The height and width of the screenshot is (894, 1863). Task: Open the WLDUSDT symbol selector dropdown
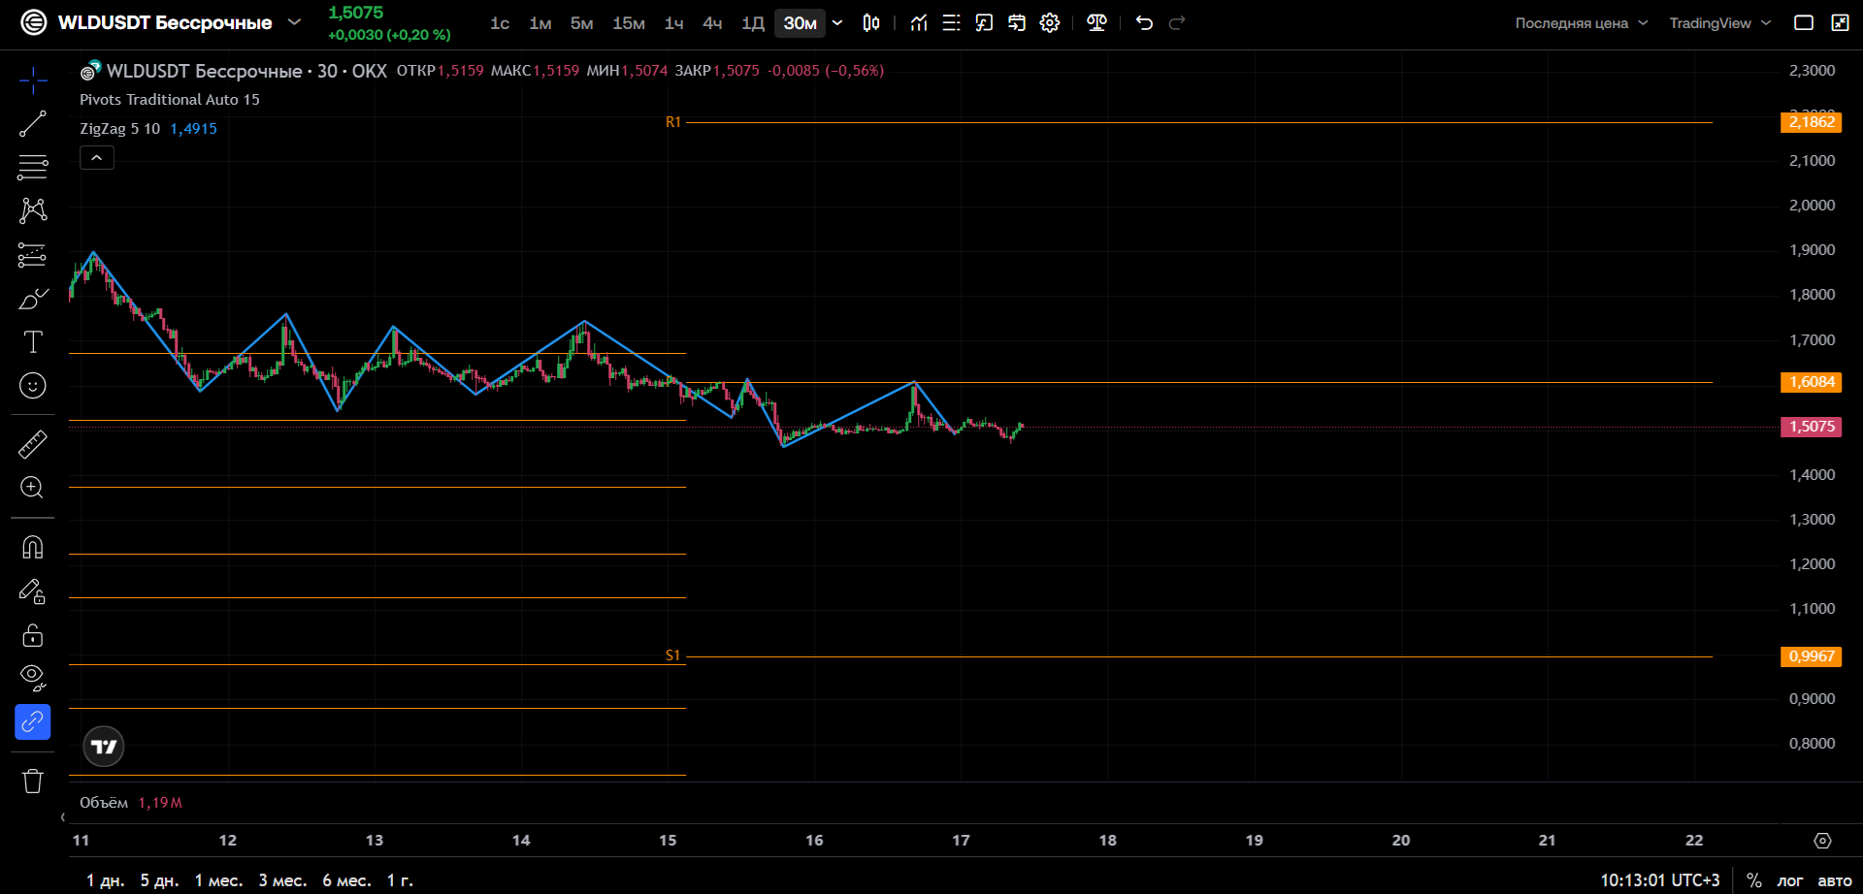294,22
